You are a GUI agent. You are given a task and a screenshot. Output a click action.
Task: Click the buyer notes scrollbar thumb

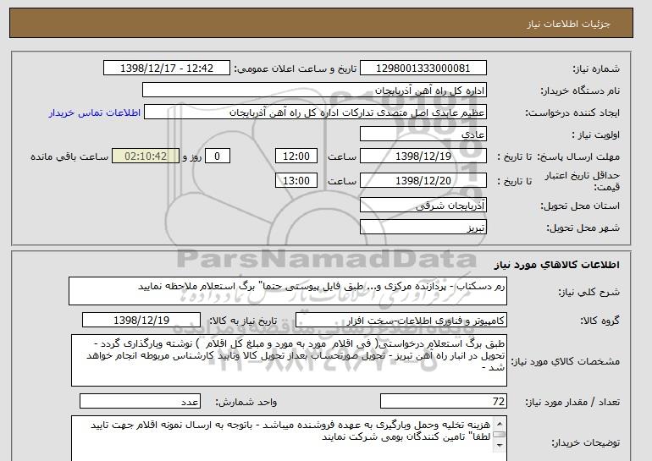(500, 435)
